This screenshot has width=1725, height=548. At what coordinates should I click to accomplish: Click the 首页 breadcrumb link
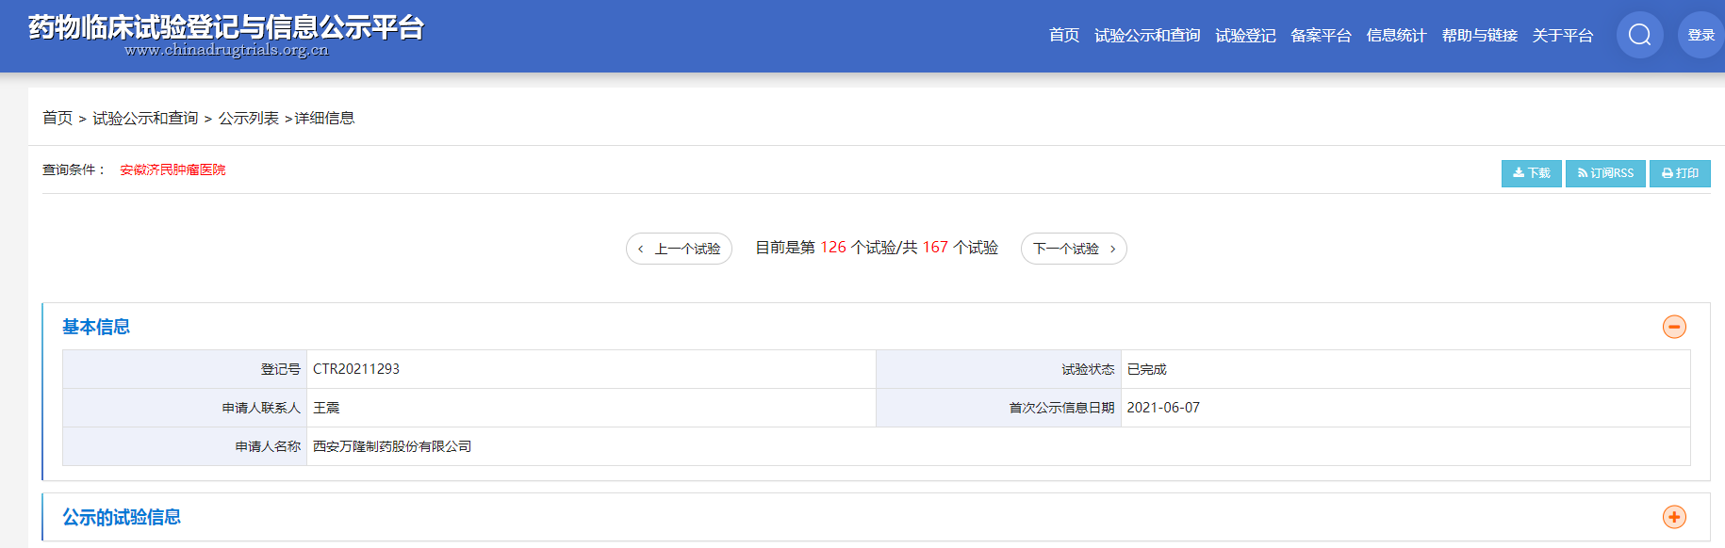pyautogui.click(x=57, y=118)
